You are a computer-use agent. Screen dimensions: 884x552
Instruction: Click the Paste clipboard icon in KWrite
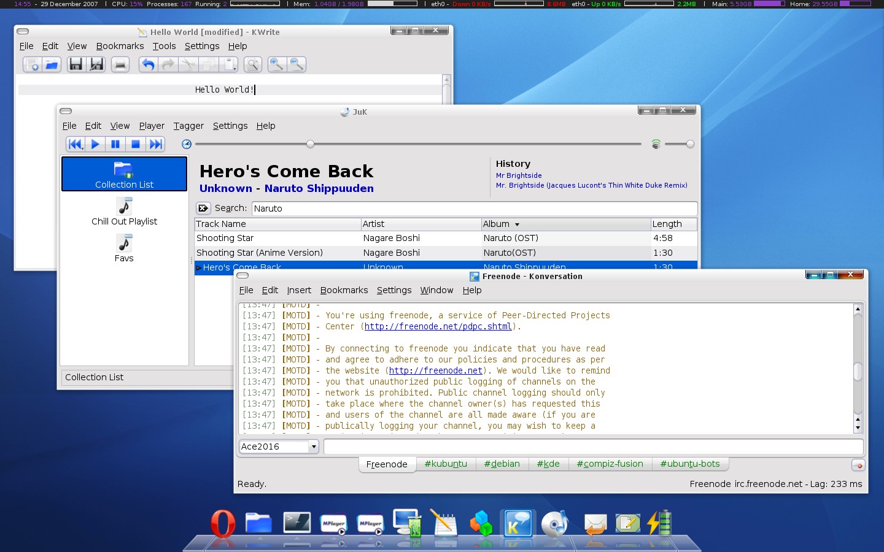tap(228, 64)
